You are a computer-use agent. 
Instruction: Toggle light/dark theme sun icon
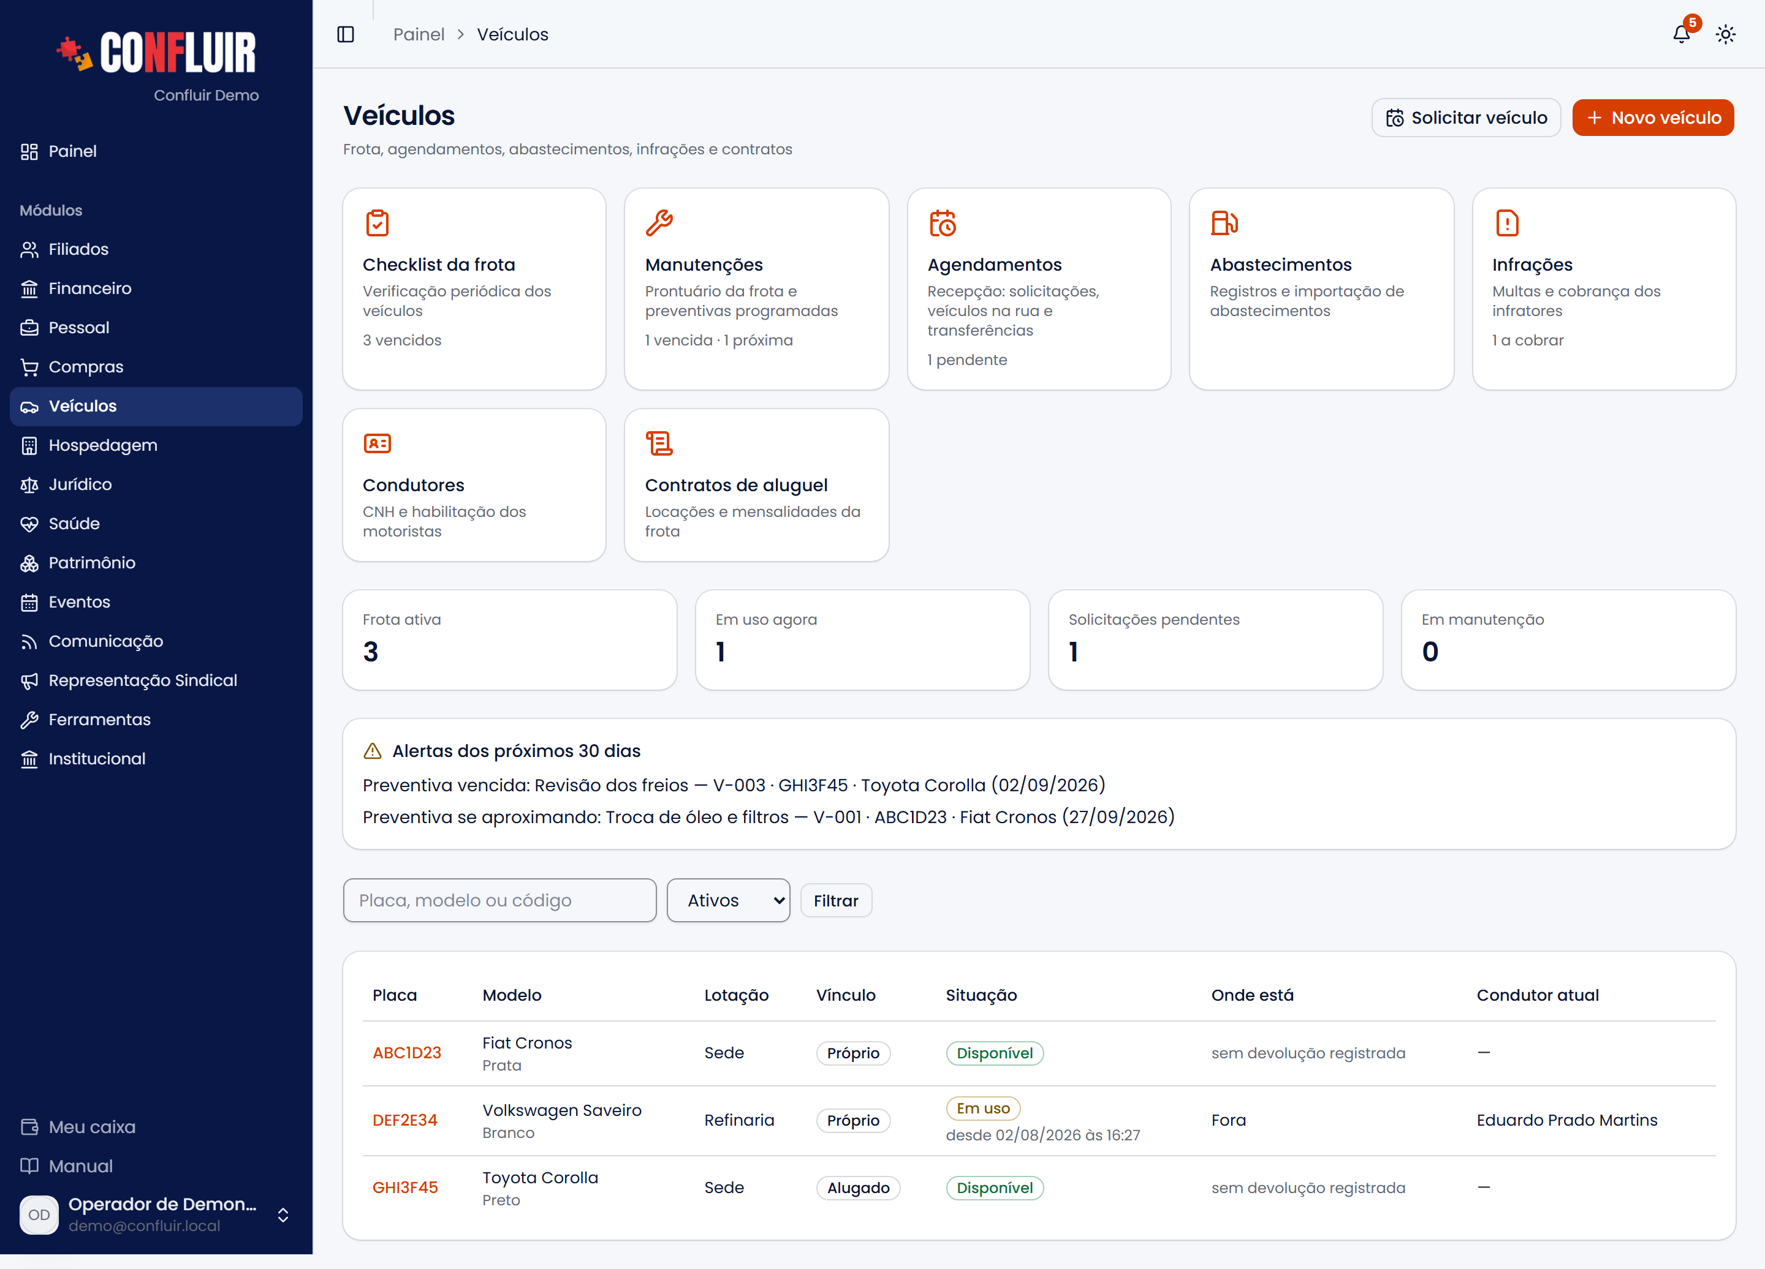click(1725, 34)
